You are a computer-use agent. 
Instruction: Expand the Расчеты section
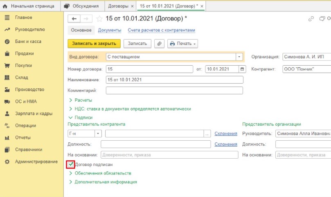pos(83,100)
